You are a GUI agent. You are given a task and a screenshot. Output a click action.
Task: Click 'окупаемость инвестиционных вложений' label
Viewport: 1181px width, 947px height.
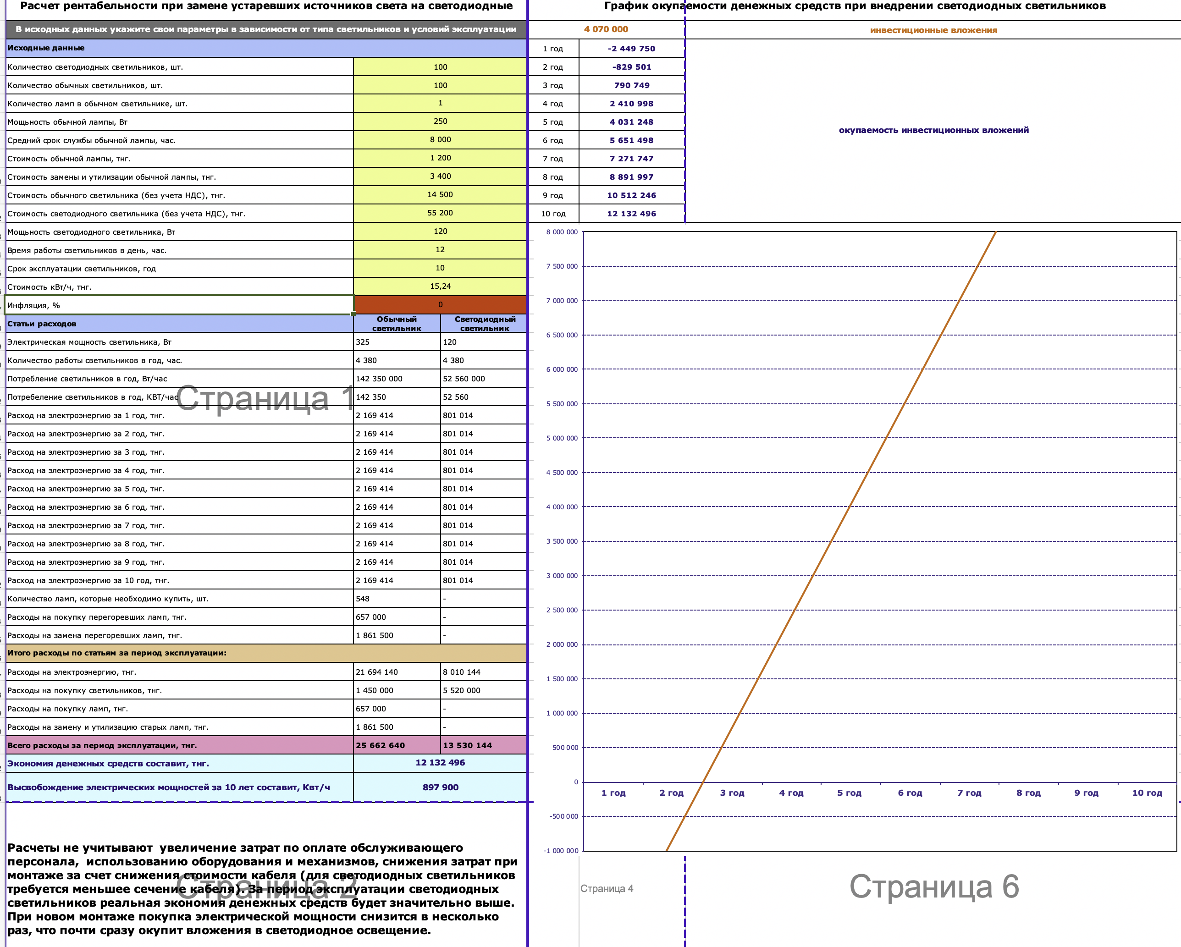(933, 130)
